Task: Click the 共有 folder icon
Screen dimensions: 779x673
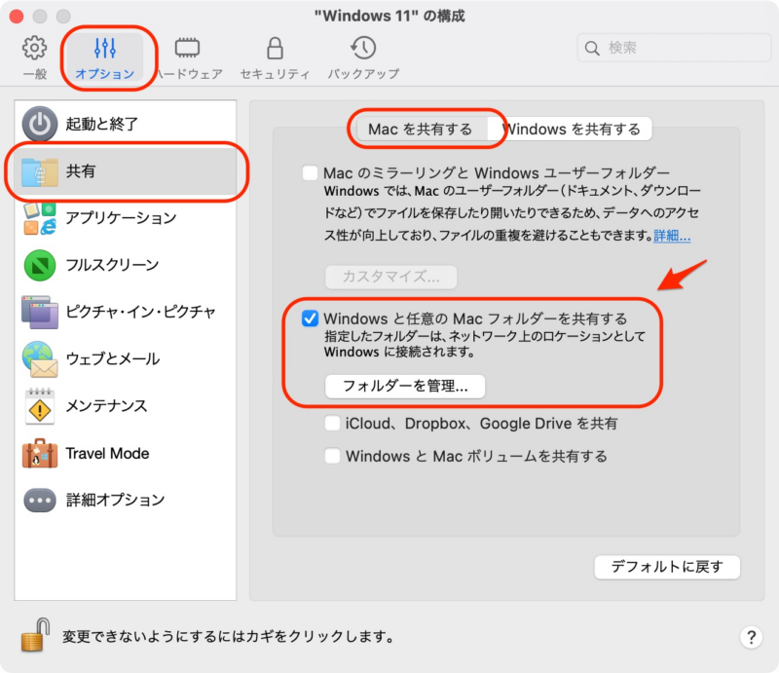Action: pos(40,171)
